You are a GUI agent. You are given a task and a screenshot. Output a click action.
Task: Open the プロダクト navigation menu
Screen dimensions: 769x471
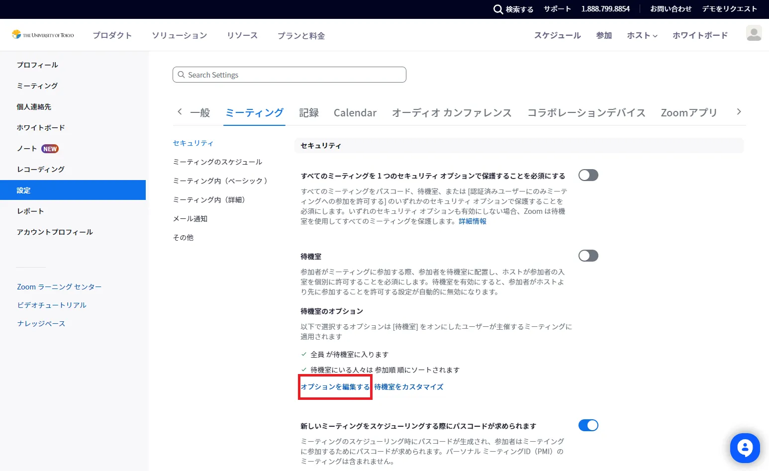pyautogui.click(x=112, y=35)
